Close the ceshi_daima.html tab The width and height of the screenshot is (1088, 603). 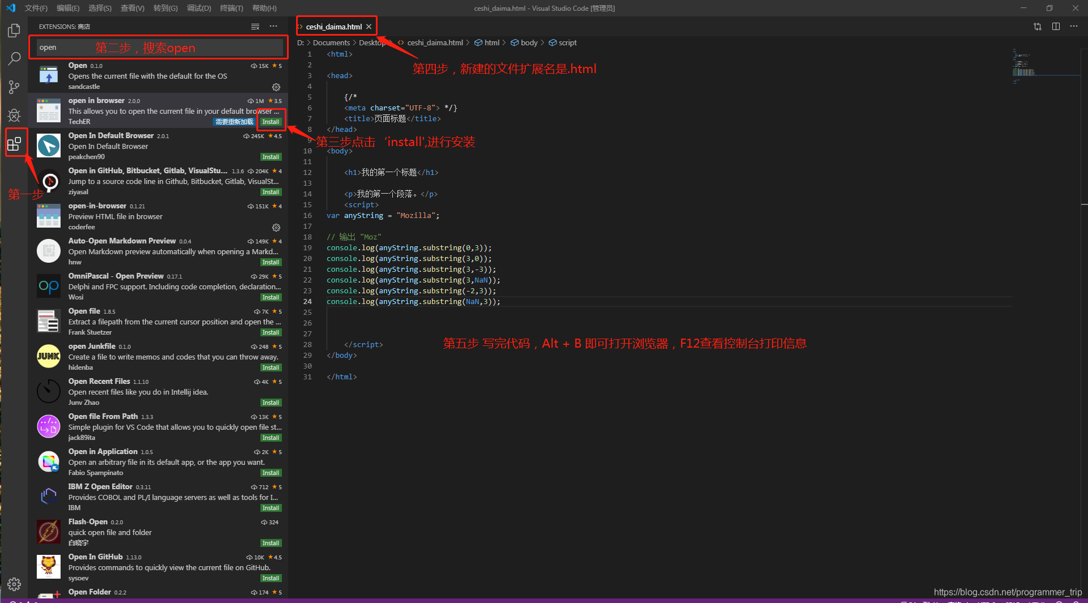(x=369, y=27)
